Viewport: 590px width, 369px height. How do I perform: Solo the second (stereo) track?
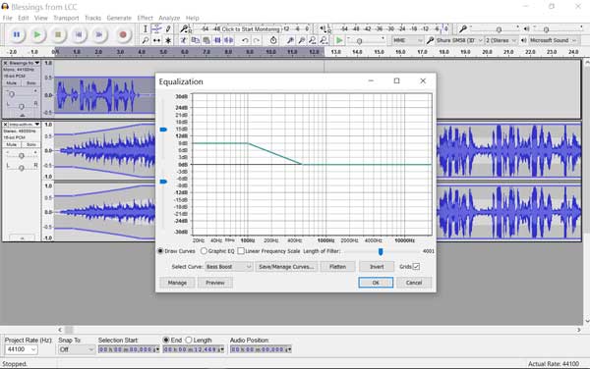[x=30, y=144]
